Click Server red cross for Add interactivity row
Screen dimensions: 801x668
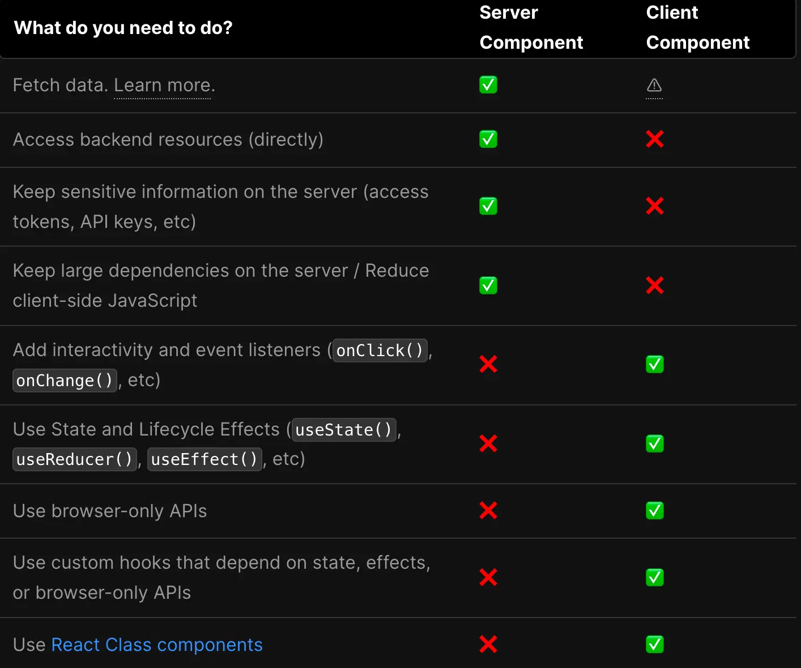coord(488,364)
